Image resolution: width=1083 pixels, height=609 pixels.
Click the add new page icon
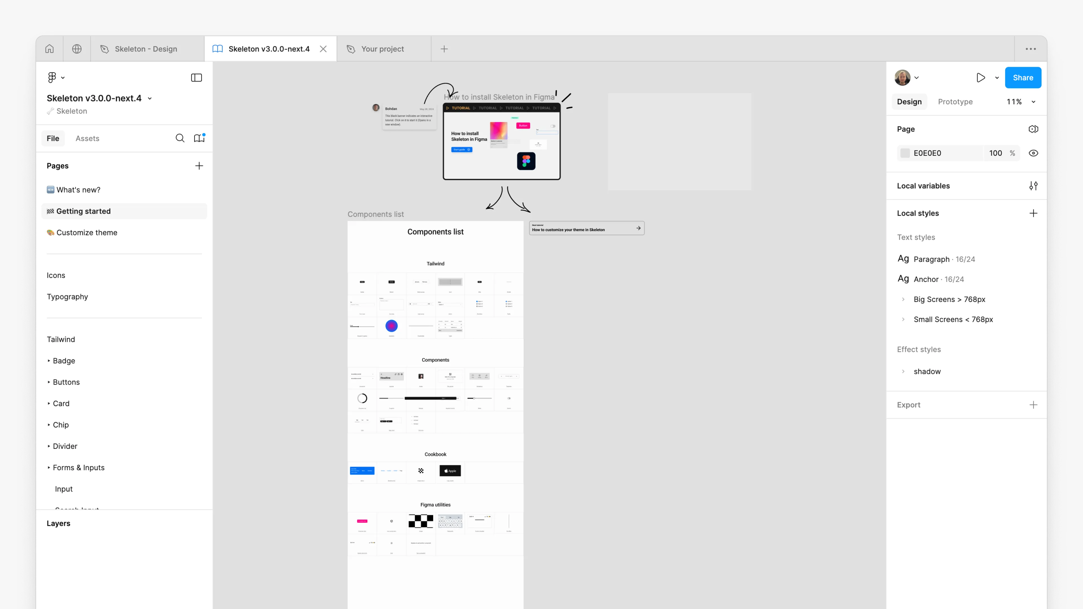point(199,164)
